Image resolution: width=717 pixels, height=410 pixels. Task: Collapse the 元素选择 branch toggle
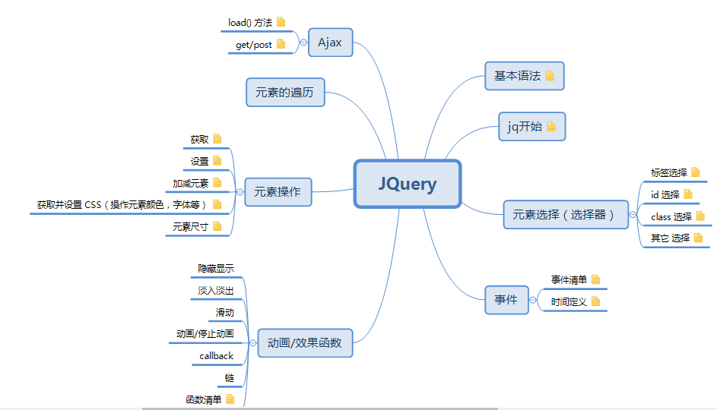(633, 215)
